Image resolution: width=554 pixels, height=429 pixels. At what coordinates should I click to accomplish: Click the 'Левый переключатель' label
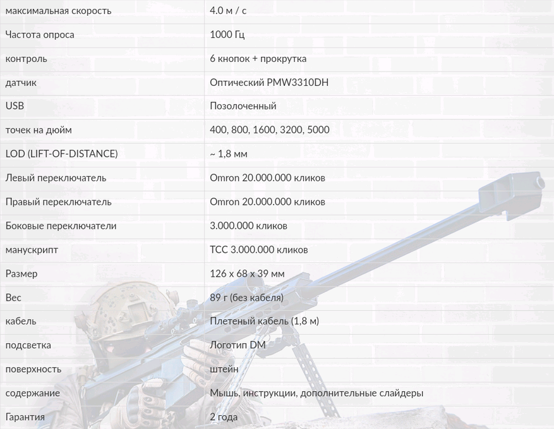[56, 178]
